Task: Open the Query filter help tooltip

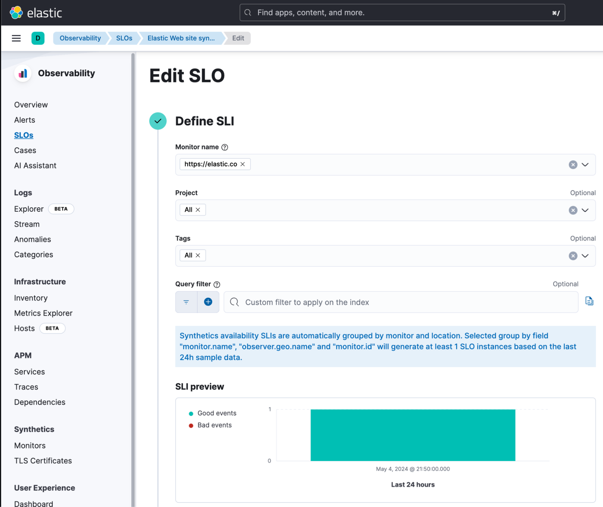Action: tap(216, 284)
